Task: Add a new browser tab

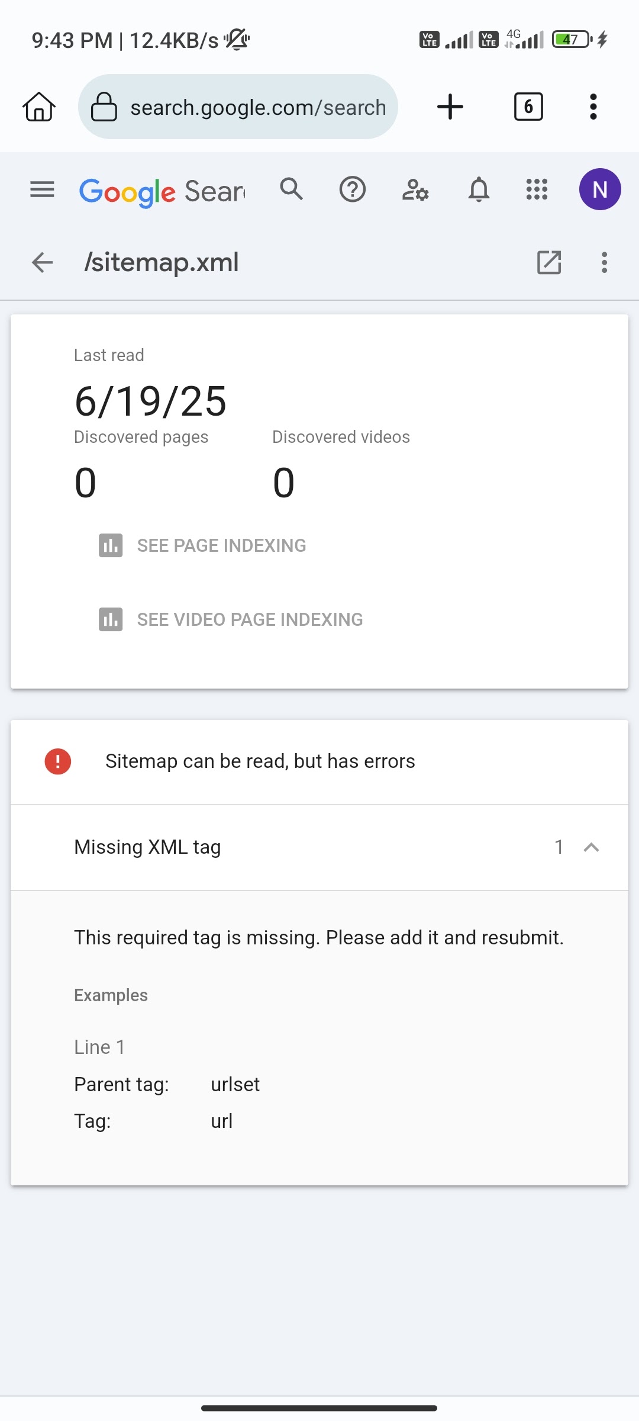Action: (450, 107)
